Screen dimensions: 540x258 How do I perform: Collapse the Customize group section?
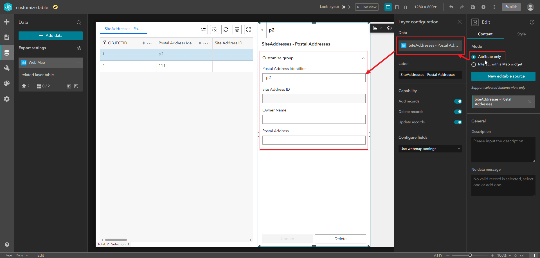(x=363, y=58)
